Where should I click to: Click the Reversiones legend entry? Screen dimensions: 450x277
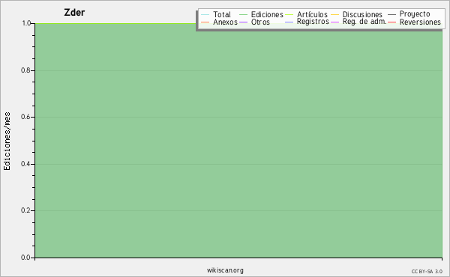pos(414,22)
